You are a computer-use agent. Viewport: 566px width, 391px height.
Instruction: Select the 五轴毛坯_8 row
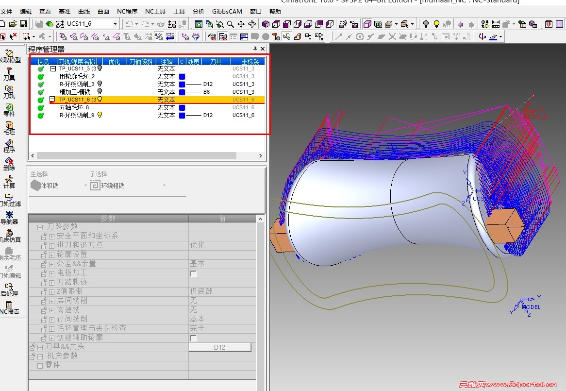[147, 108]
